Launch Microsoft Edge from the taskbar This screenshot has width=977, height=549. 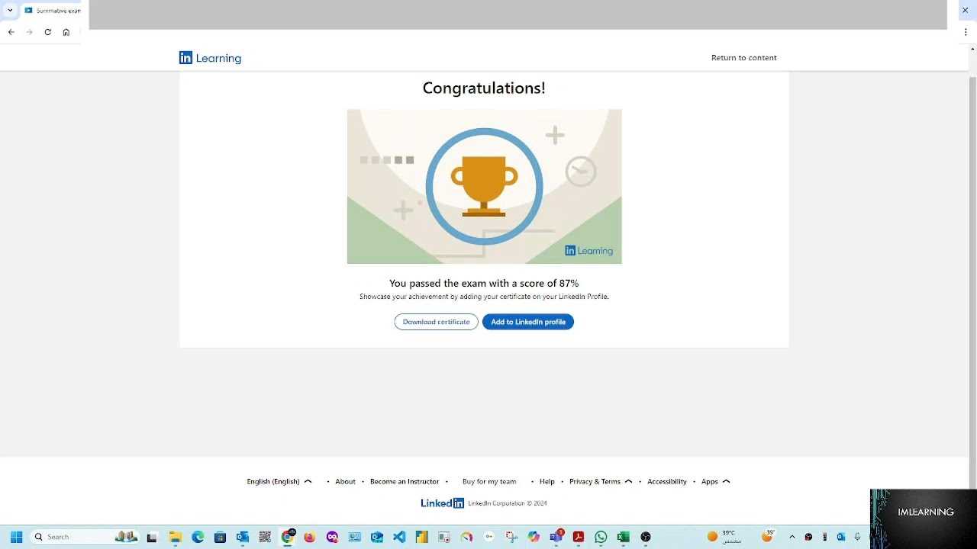(x=198, y=537)
